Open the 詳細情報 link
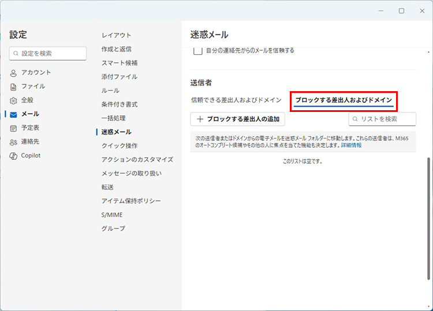The image size is (433, 311). [x=351, y=145]
